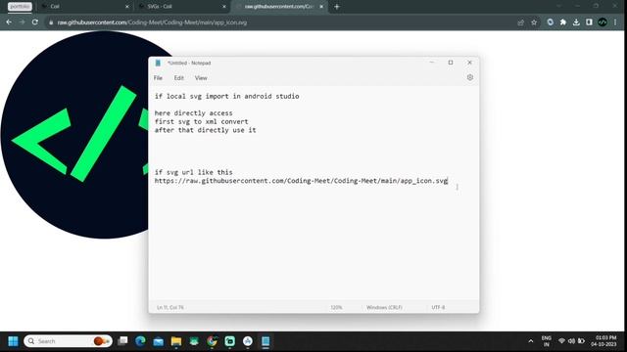Open the Chrome extensions puzzle icon

[x=563, y=22]
